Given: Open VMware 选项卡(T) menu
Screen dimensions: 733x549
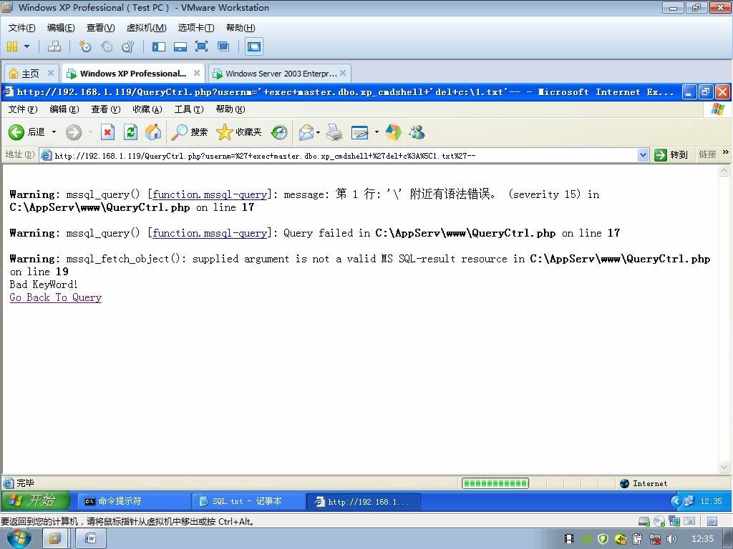Looking at the screenshot, I should tap(196, 28).
